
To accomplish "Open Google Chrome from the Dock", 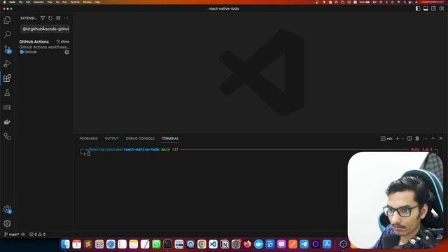I will pyautogui.click(x=202, y=244).
